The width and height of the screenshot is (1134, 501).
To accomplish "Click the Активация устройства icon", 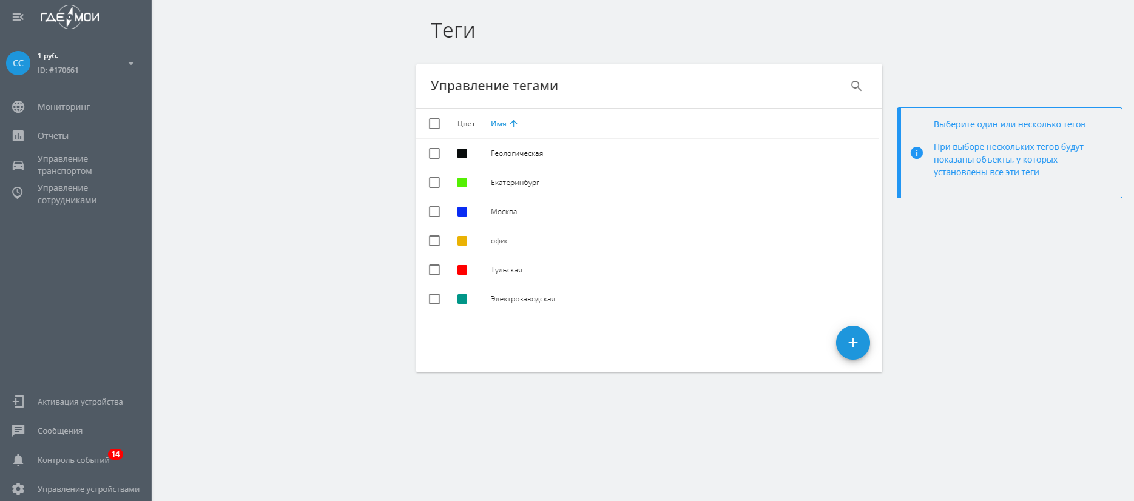I will pos(18,402).
